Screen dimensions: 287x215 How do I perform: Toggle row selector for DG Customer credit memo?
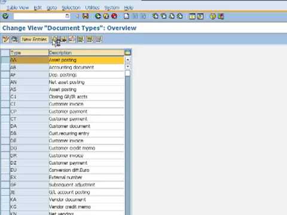coord(5,148)
